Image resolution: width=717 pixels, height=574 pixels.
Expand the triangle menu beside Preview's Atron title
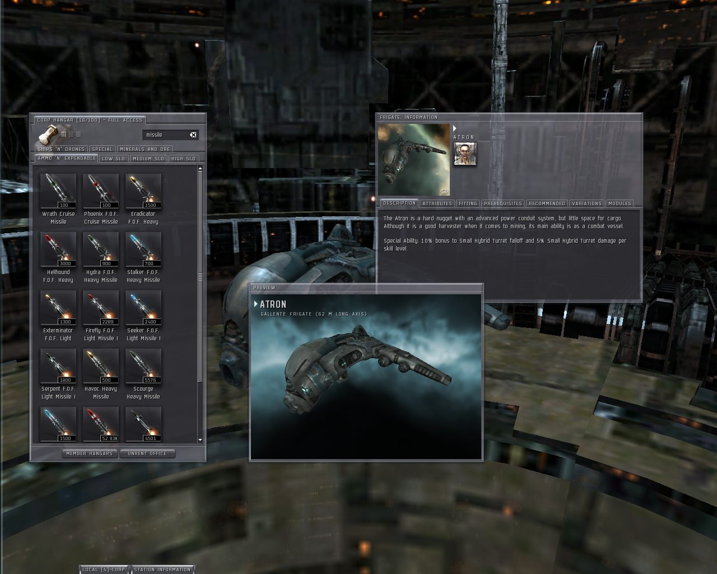(256, 304)
